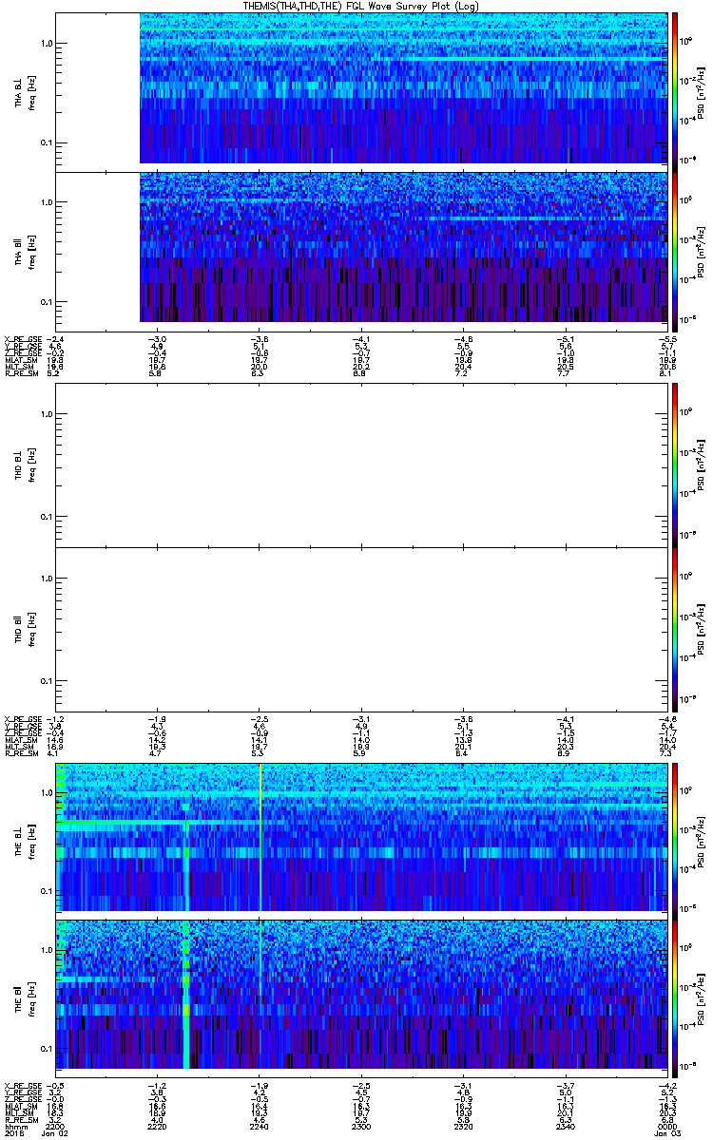The image size is (713, 1140).
Task: Select the empty THD B-perpendicular panel
Action: (x=361, y=465)
